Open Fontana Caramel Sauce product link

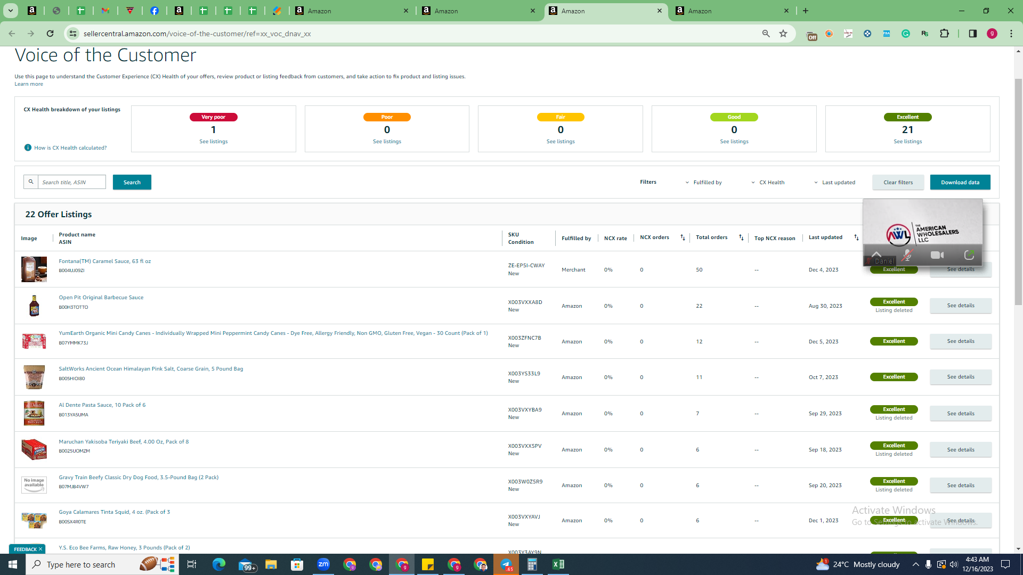105,261
